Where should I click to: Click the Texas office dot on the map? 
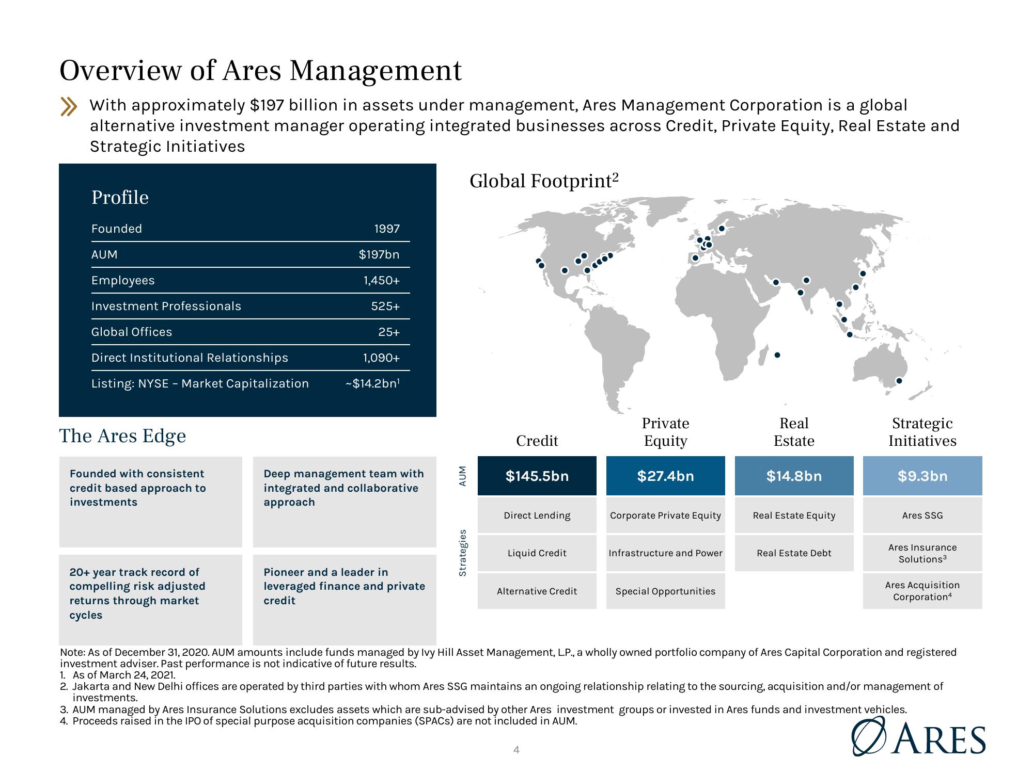click(565, 270)
